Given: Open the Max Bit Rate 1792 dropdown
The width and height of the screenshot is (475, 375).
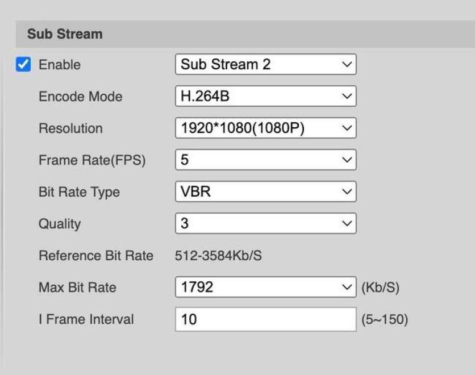Looking at the screenshot, I should 265,287.
